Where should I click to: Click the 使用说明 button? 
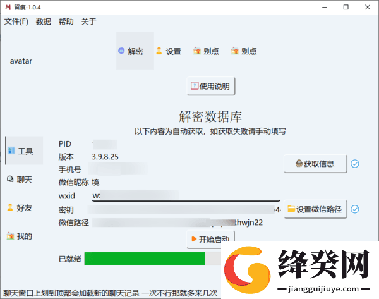coord(211,86)
